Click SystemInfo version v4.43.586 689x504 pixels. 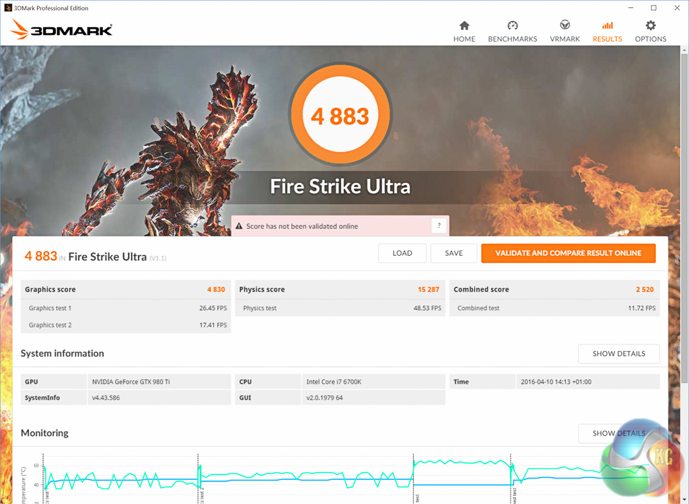pos(106,398)
